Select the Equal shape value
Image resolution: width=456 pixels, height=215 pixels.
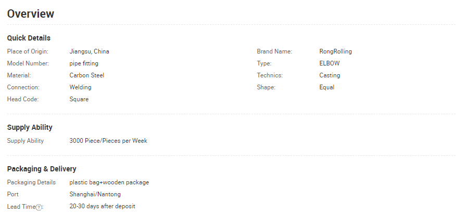(326, 87)
